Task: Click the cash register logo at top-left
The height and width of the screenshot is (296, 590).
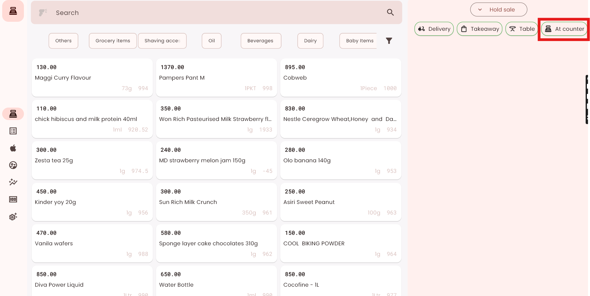Action: click(x=13, y=11)
